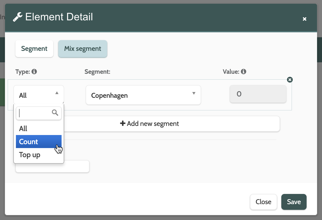Click the arrow on the Segment dropdown
This screenshot has height=220, width=322.
click(194, 93)
